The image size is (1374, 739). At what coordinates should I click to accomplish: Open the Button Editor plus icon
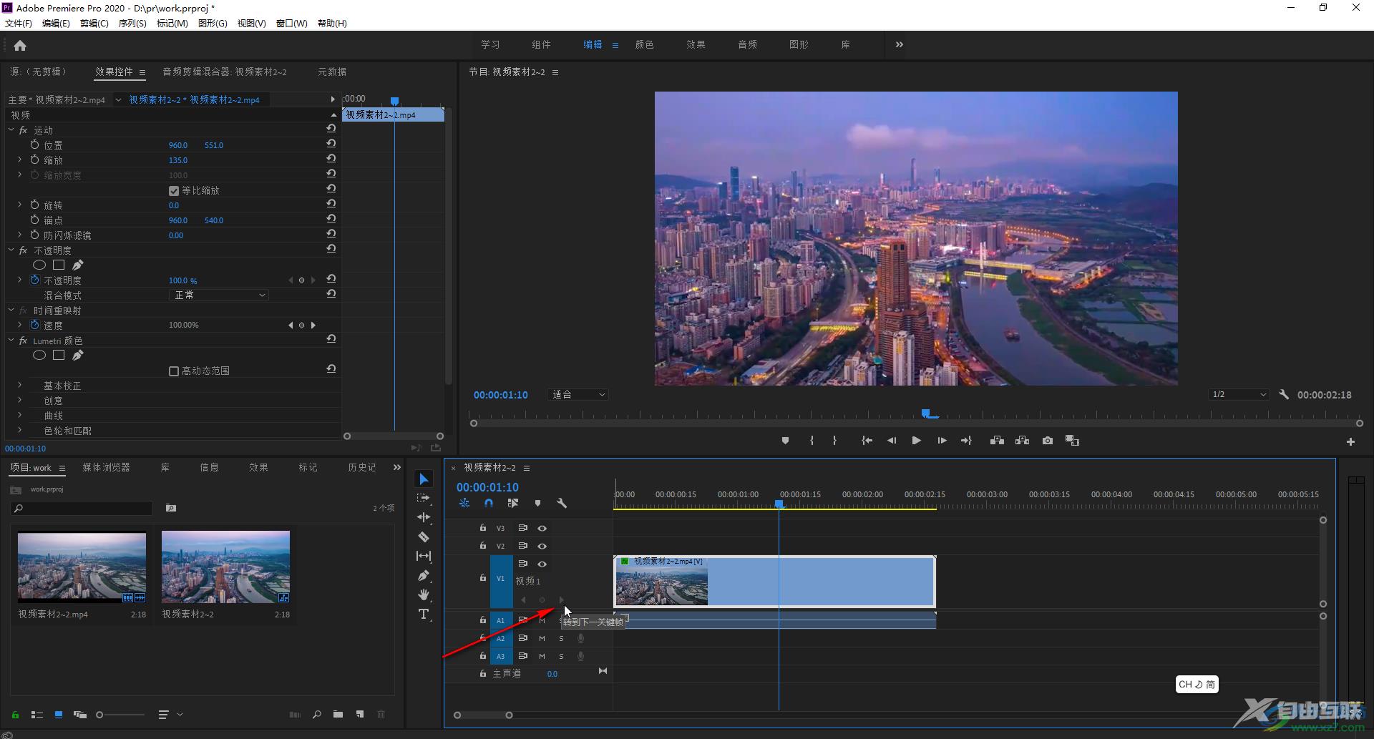1350,442
